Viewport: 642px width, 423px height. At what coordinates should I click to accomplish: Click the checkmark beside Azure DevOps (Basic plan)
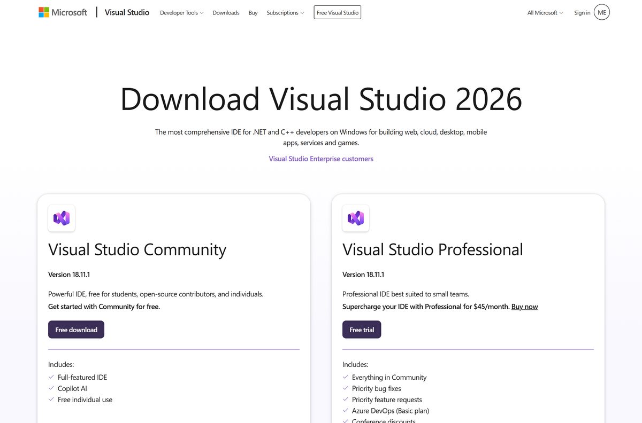click(346, 411)
